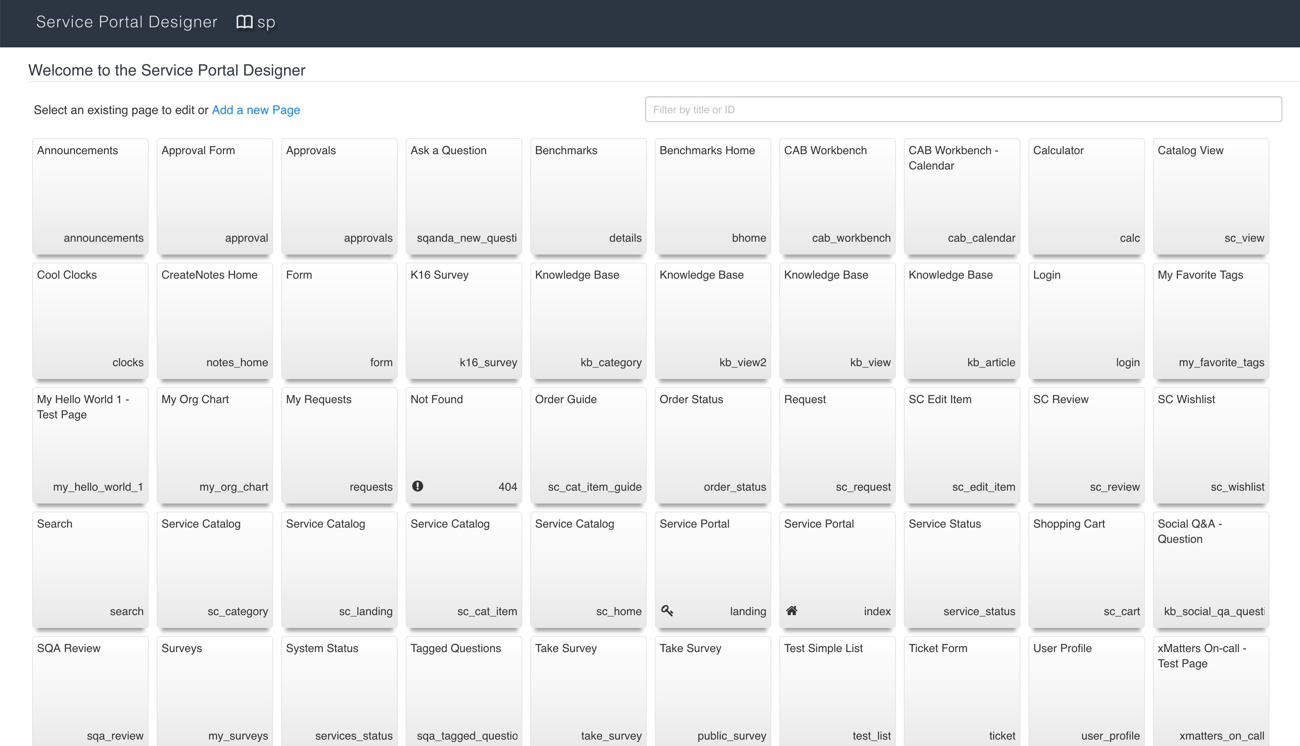Open the Login page card
The image size is (1300, 746).
[1086, 321]
